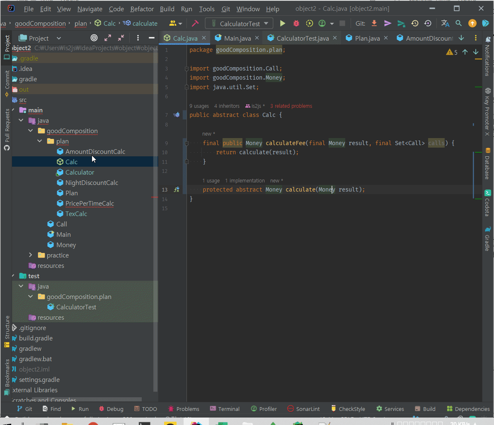Click the Git update project arrow icon
Image resolution: width=494 pixels, height=425 pixels.
click(x=374, y=24)
